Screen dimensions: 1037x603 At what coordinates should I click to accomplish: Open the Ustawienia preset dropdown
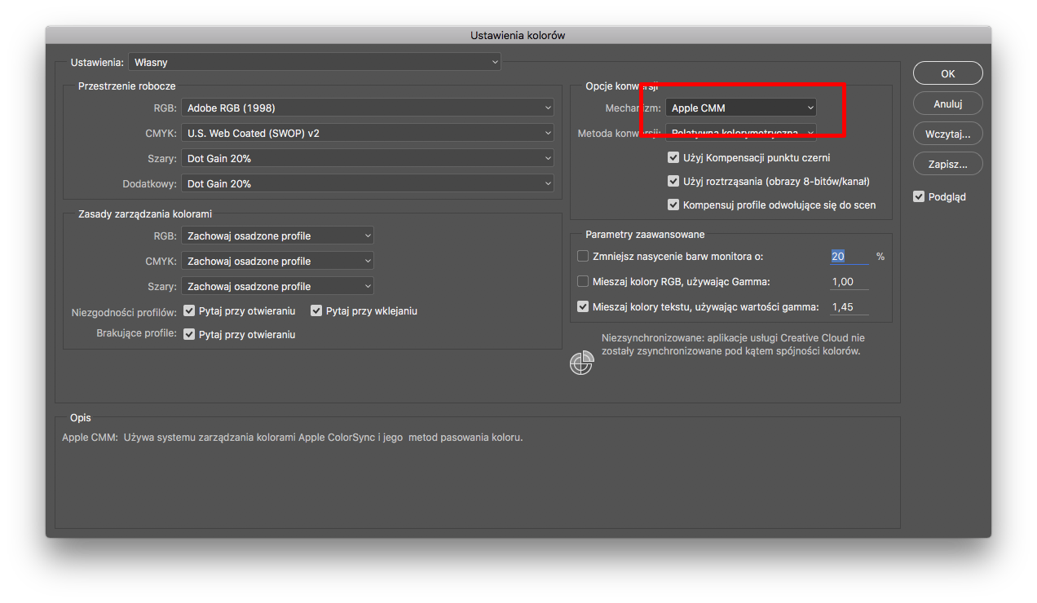coord(315,62)
